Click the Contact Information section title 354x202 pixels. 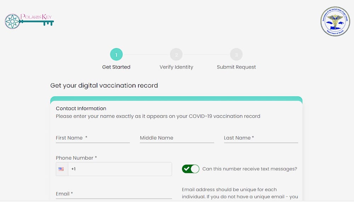tap(81, 108)
